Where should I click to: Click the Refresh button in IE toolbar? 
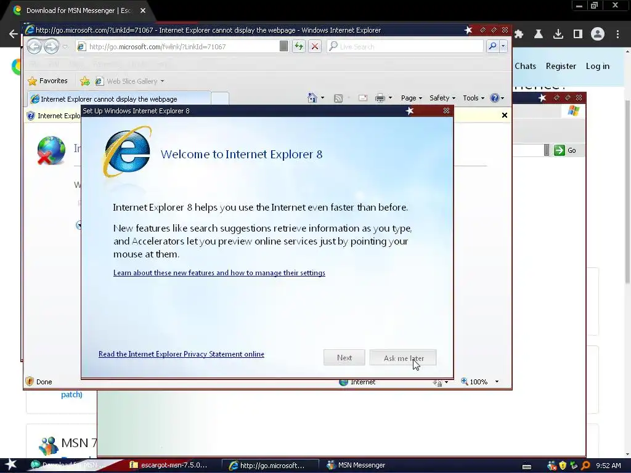tap(299, 47)
